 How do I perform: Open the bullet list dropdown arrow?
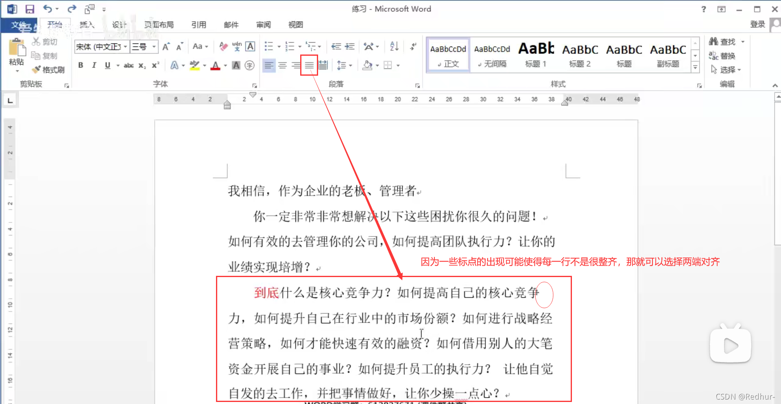coord(278,46)
